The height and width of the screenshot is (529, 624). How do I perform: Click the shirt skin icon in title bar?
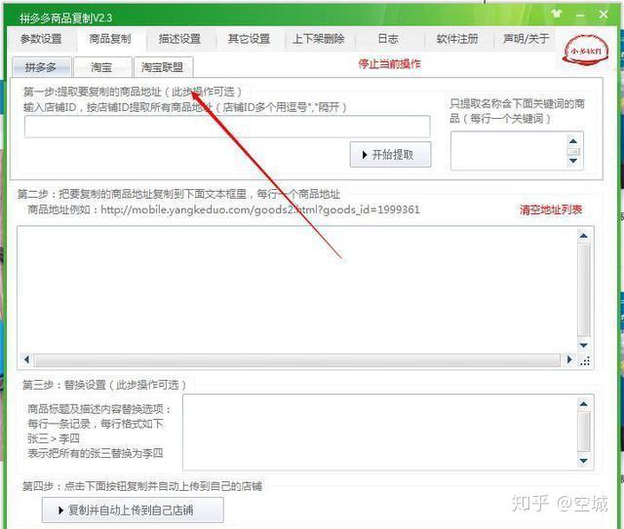point(557,14)
